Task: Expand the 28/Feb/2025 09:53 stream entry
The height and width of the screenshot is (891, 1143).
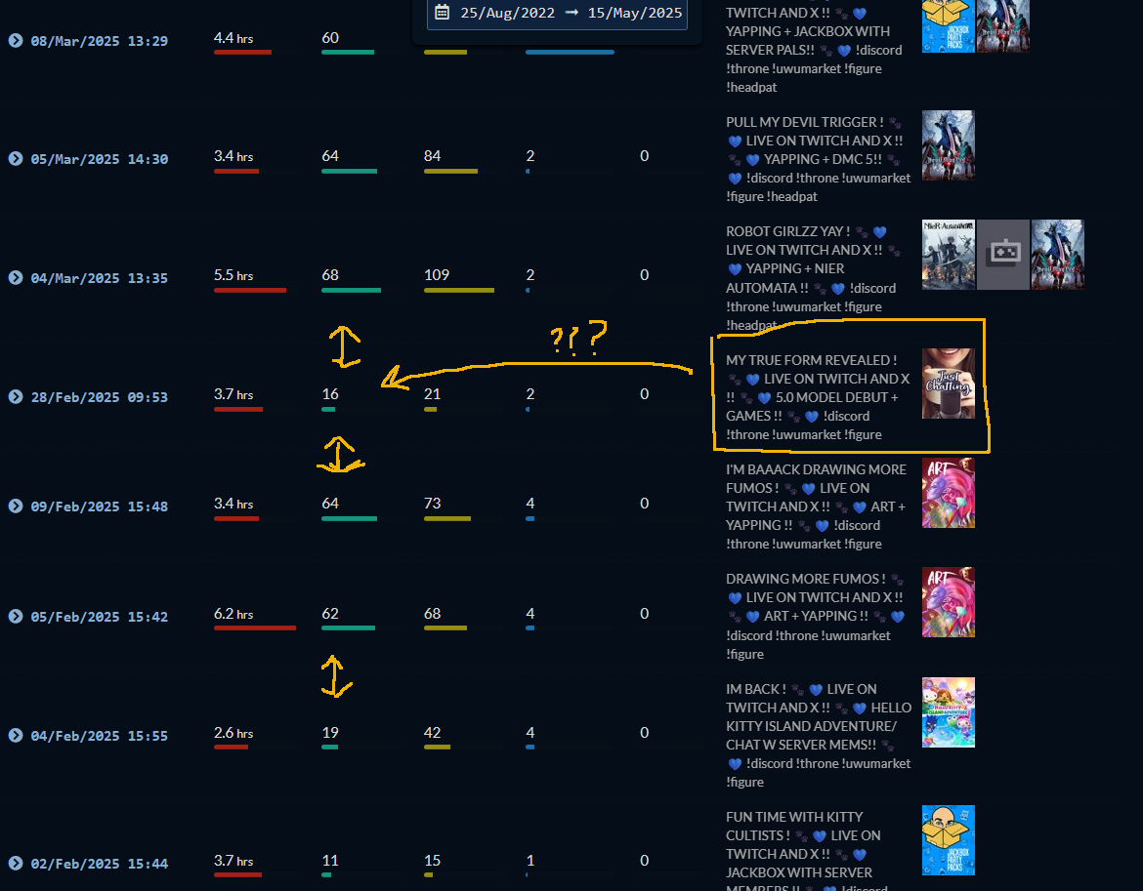Action: pos(16,397)
